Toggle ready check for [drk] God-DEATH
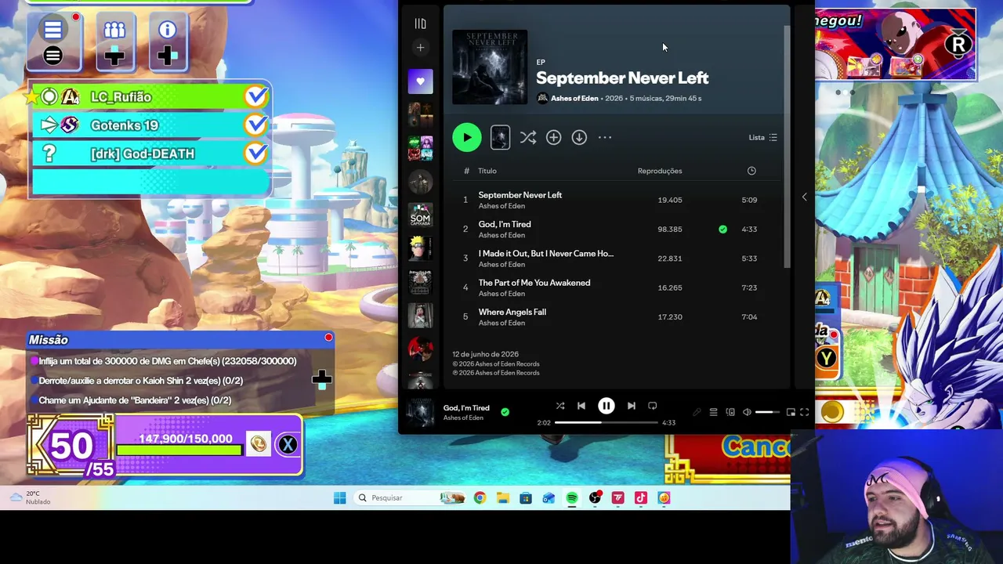 [x=255, y=154]
